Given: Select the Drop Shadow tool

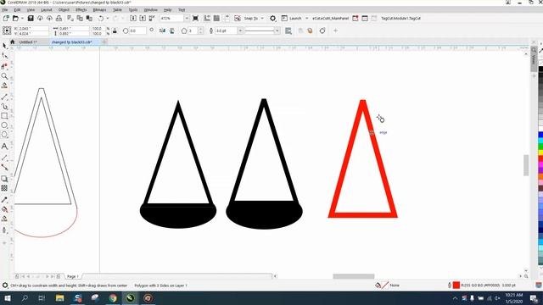Looking at the screenshot, I should 4,179.
